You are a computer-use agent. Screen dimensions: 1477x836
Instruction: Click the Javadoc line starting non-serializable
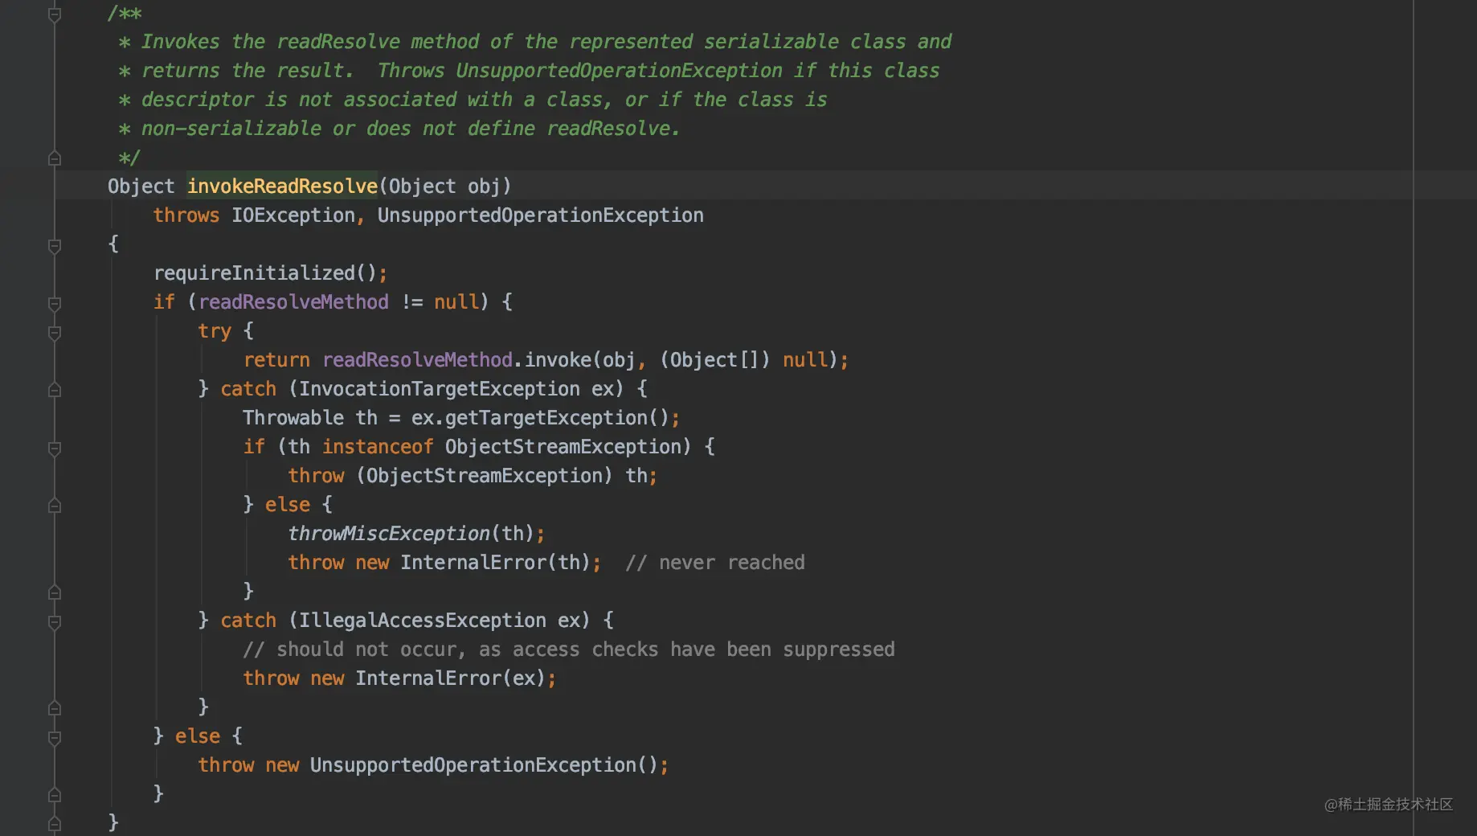pyautogui.click(x=399, y=129)
